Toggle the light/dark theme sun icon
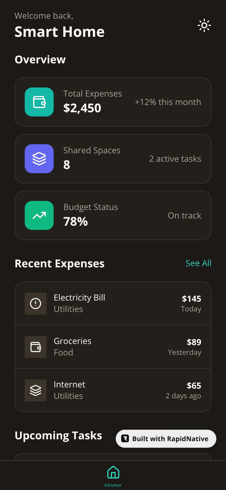226x490 pixels. (204, 26)
